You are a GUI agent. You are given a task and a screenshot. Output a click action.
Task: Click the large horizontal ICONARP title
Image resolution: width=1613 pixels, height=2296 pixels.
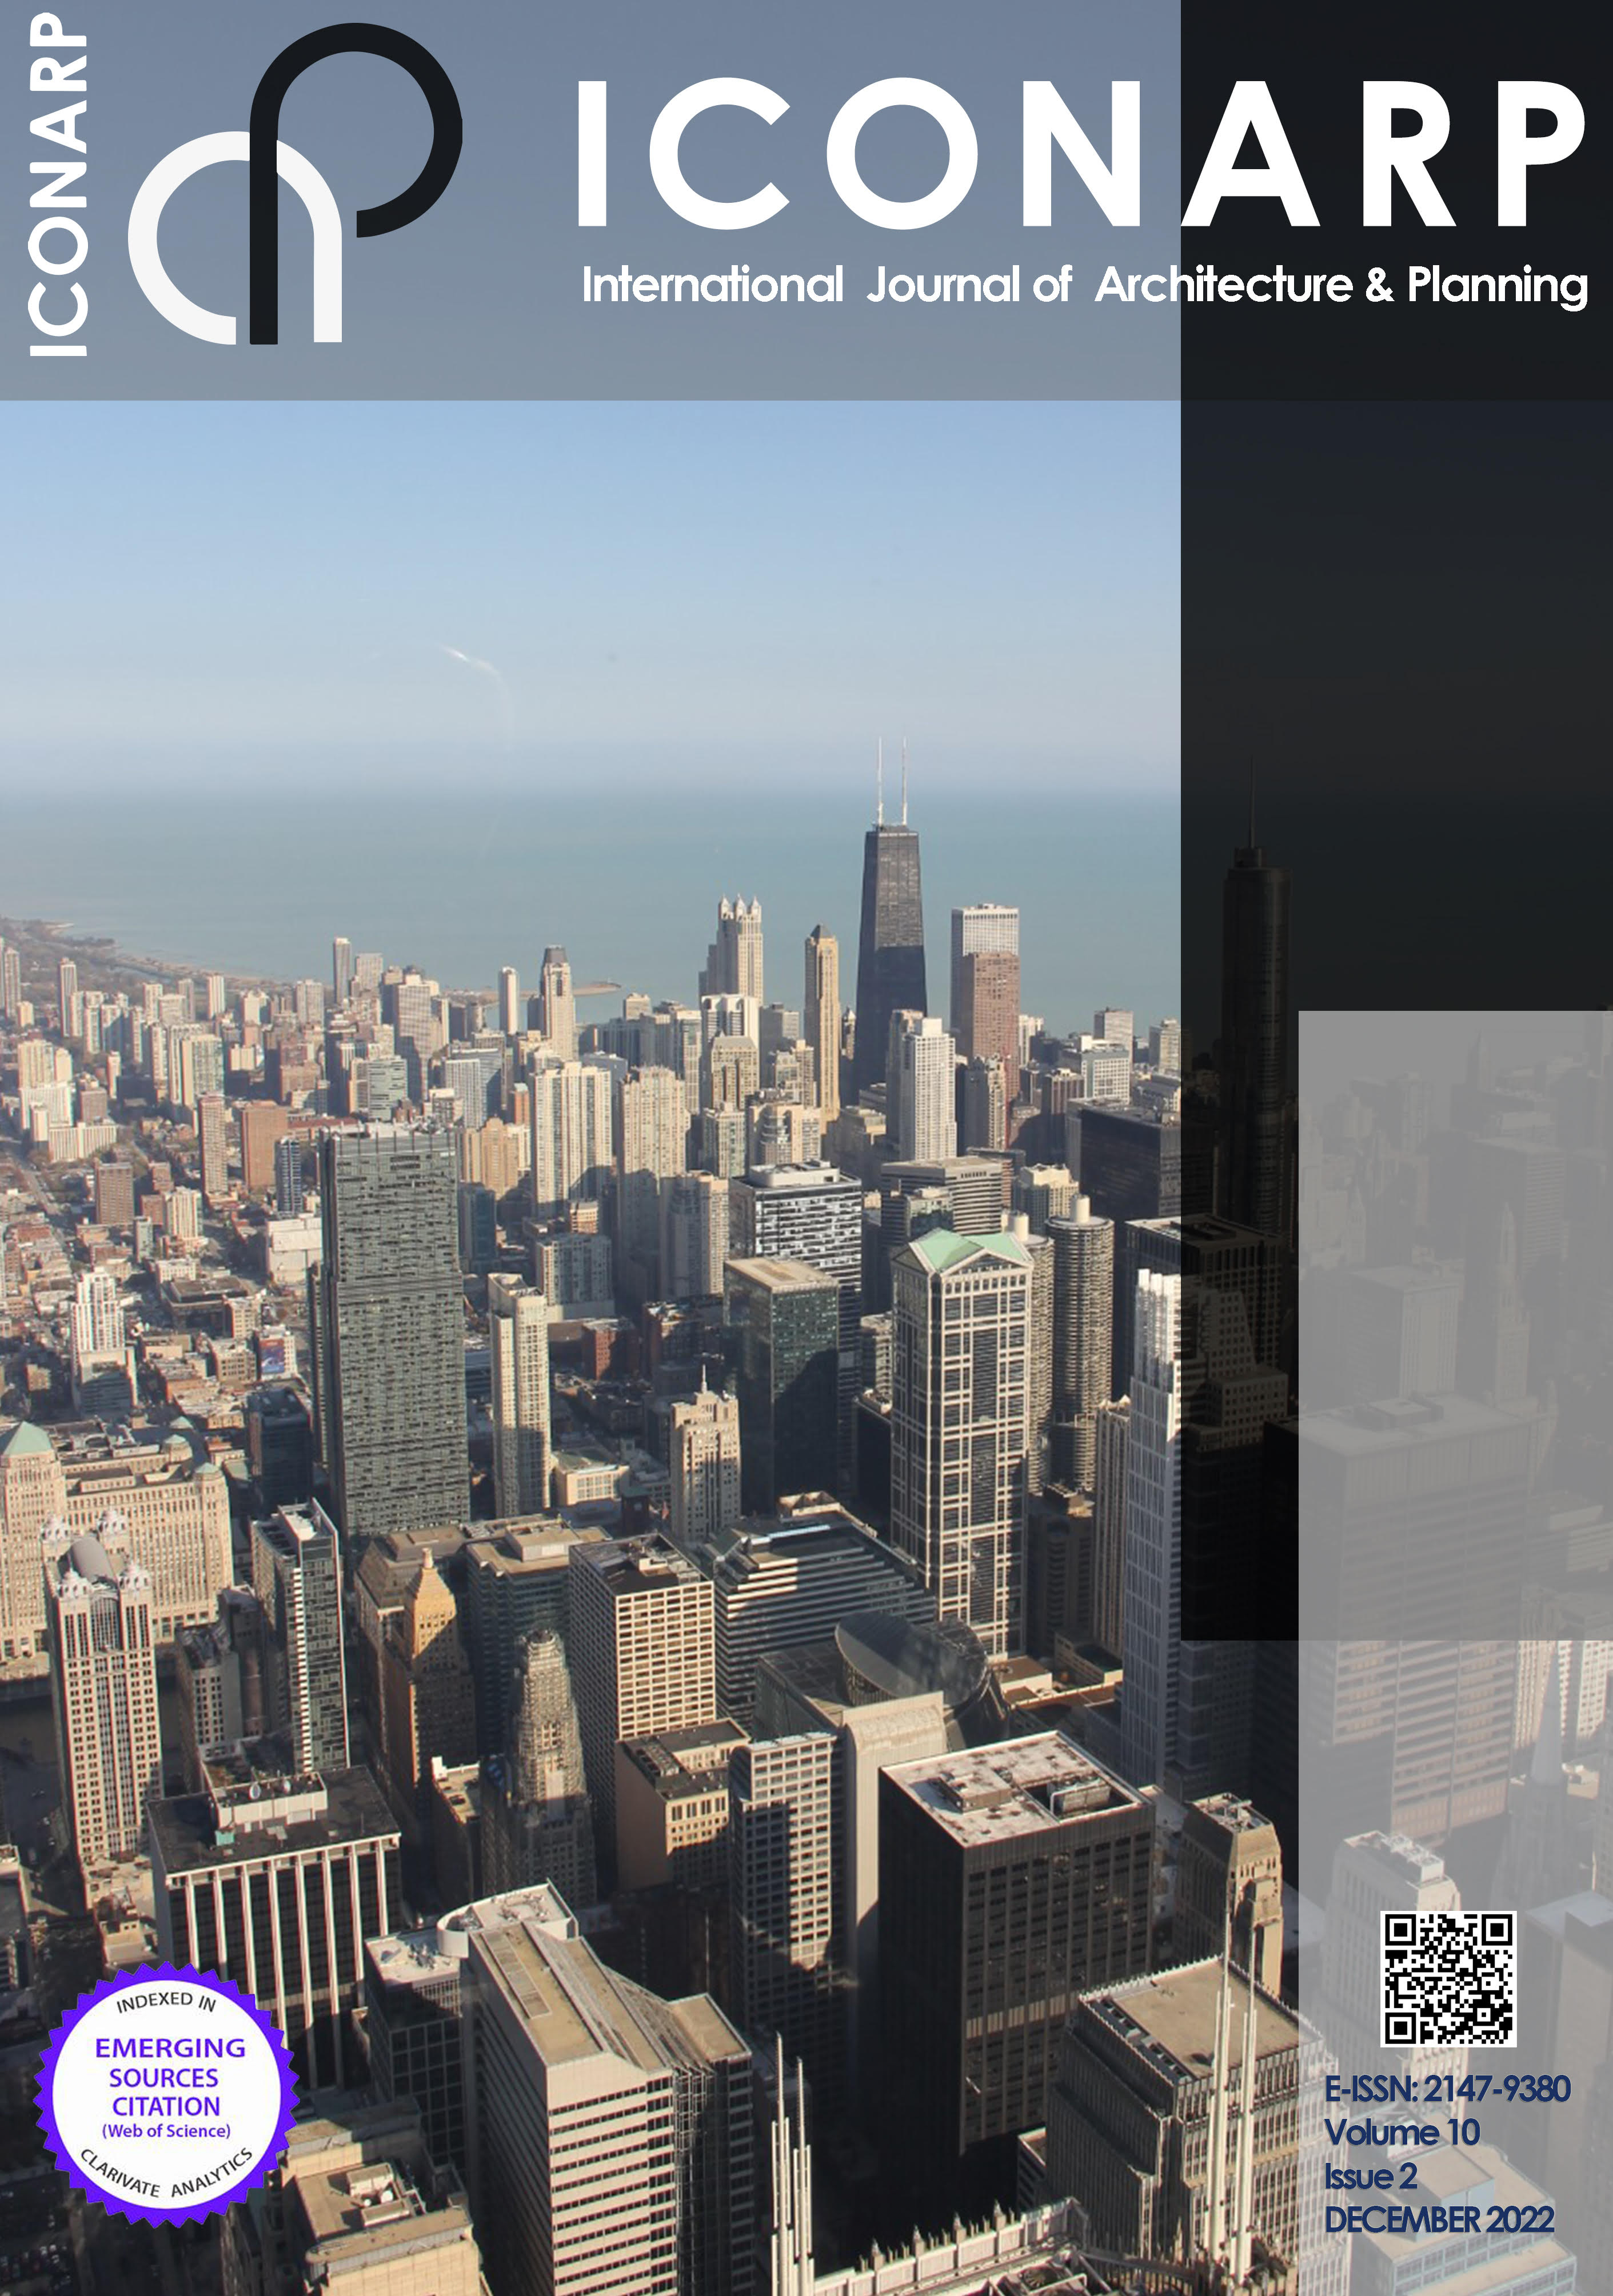point(1081,153)
